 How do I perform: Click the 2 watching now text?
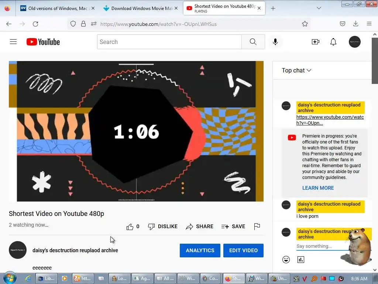pos(28,225)
